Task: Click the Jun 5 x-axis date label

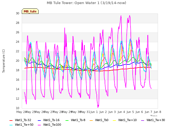Action: tap(130, 112)
